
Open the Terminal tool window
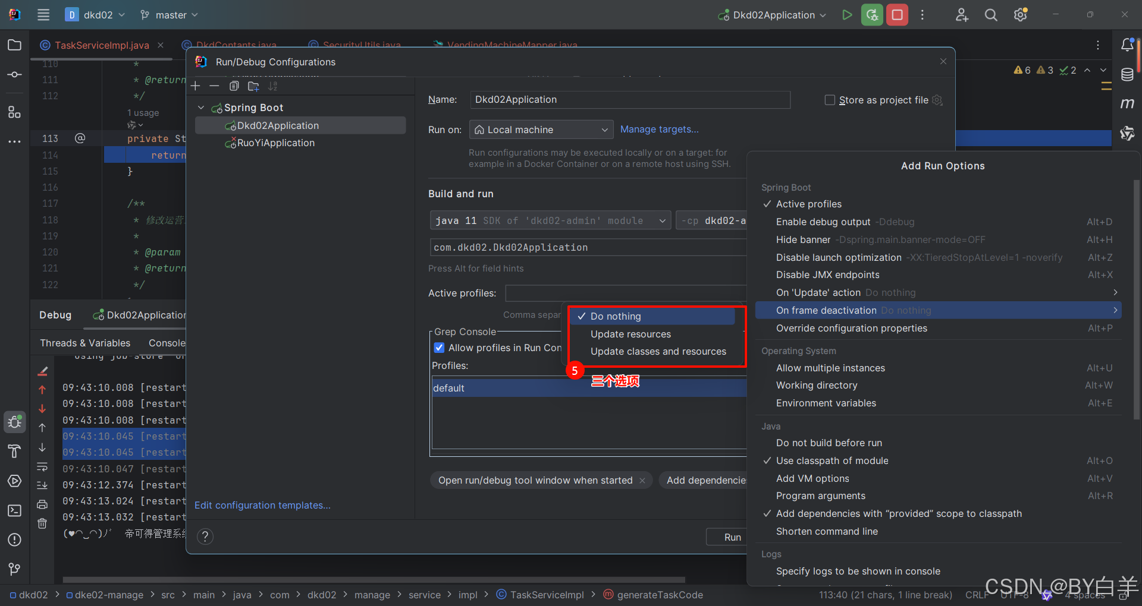click(x=15, y=510)
